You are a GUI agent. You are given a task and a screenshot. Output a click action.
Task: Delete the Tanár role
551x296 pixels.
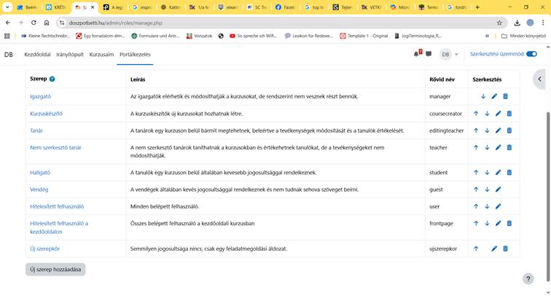[509, 131]
